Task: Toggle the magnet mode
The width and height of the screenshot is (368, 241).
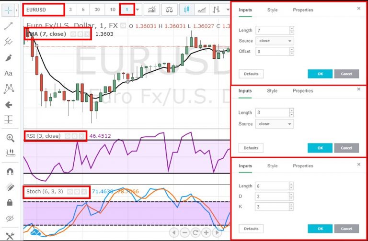Action: point(10,172)
